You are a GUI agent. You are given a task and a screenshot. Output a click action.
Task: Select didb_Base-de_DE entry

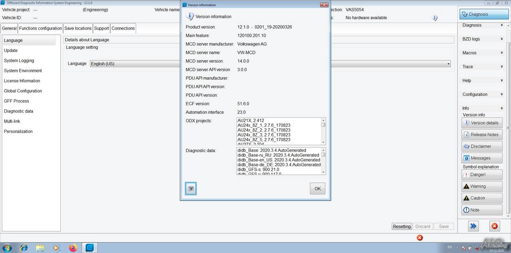point(279,165)
